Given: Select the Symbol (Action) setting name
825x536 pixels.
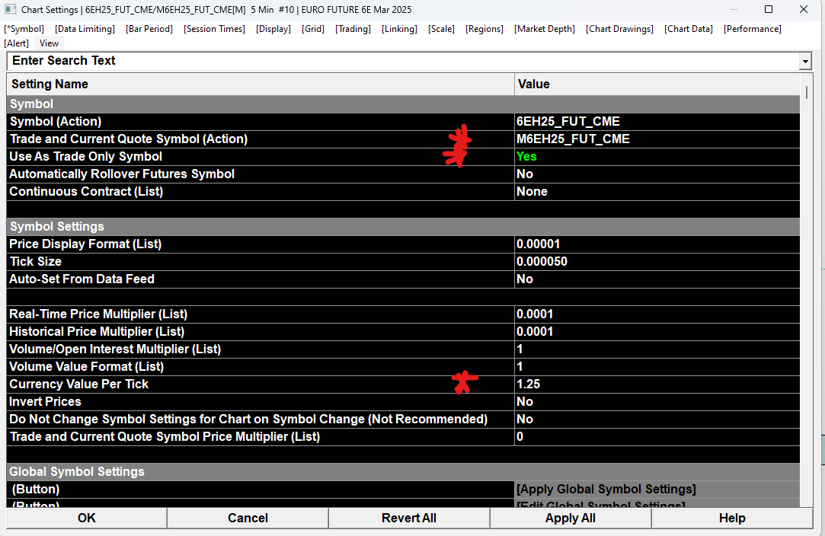Looking at the screenshot, I should [56, 122].
